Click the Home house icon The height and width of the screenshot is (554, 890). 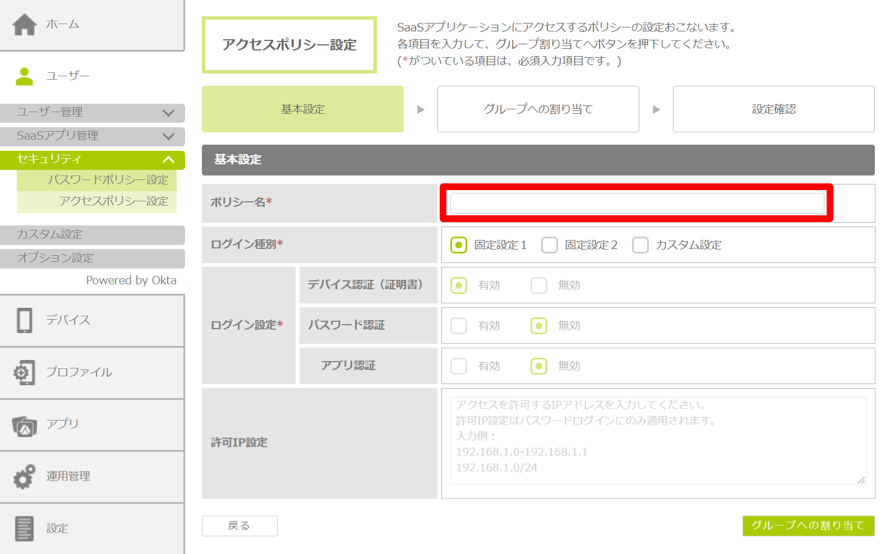coord(25,25)
